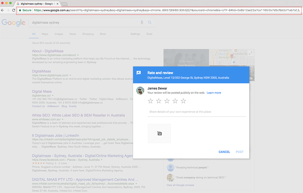Screen dimensions: 303x193
Task: Open the Digital Mass search result
Action: tap(42, 91)
